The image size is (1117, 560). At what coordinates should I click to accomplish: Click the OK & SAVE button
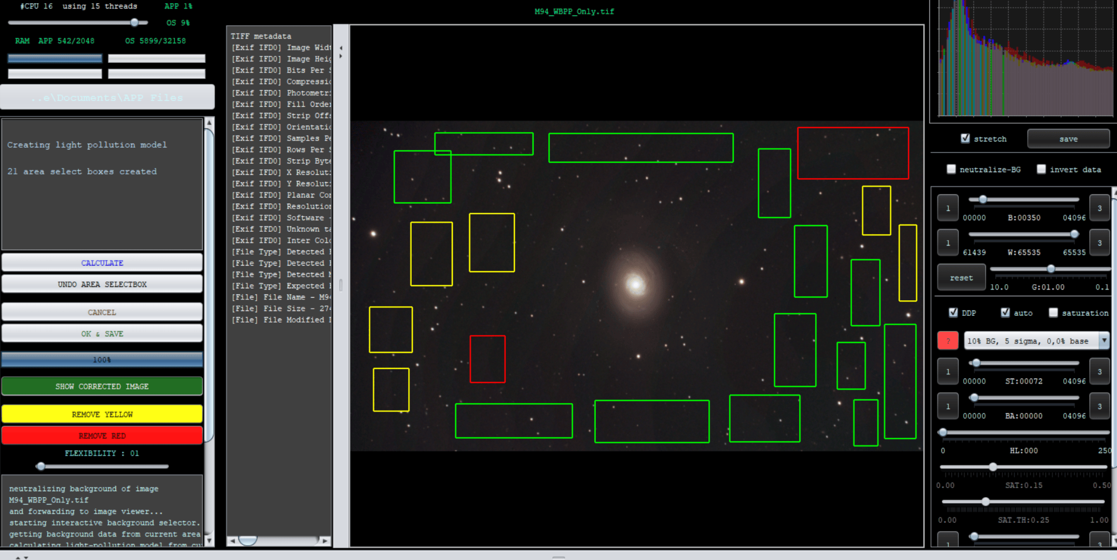click(102, 334)
